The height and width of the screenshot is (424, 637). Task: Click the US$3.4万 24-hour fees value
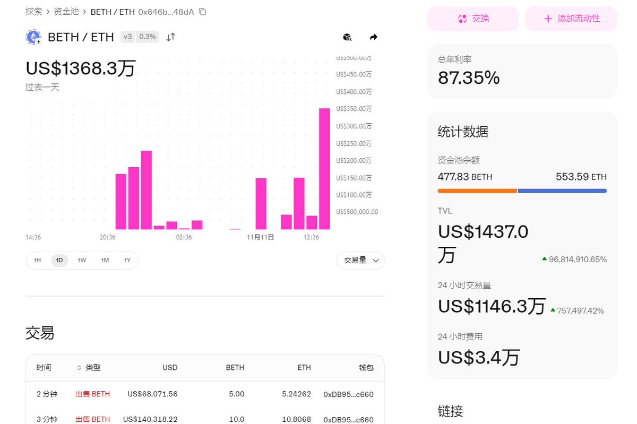point(479,357)
